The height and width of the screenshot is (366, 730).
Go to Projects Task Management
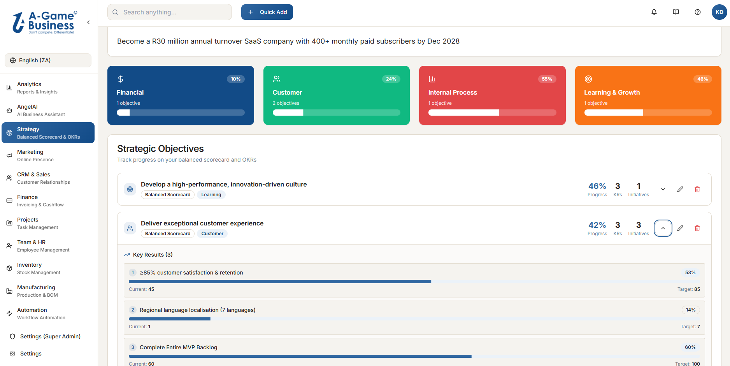click(x=48, y=223)
